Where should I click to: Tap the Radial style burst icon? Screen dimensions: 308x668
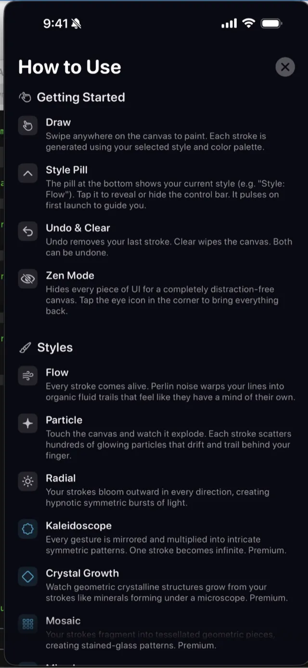27,481
